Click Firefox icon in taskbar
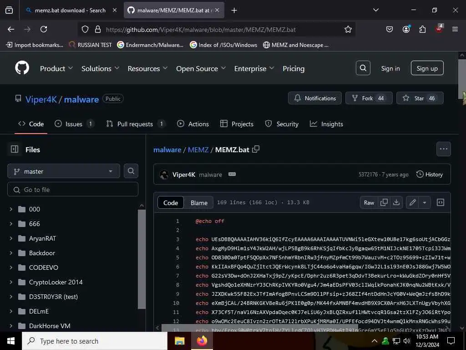 tap(202, 341)
